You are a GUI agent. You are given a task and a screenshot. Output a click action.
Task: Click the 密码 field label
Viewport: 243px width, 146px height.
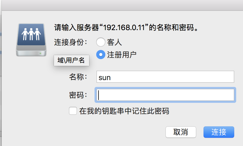(78, 95)
